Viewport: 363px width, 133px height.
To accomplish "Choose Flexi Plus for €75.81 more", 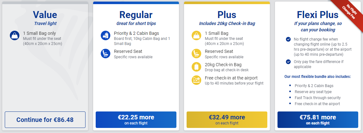I will click(x=318, y=120).
